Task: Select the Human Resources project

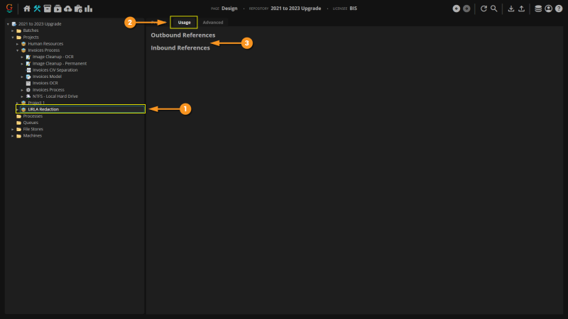Action: pyautogui.click(x=45, y=44)
